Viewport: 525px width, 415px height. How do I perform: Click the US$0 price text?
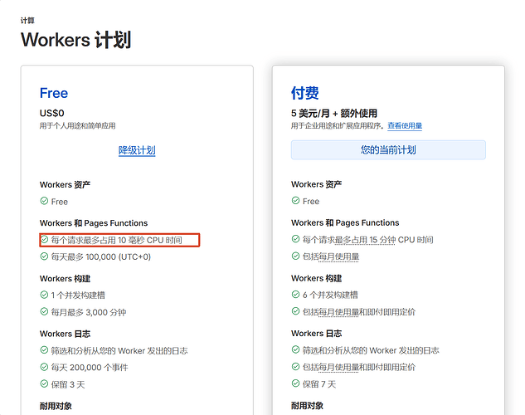[52, 113]
